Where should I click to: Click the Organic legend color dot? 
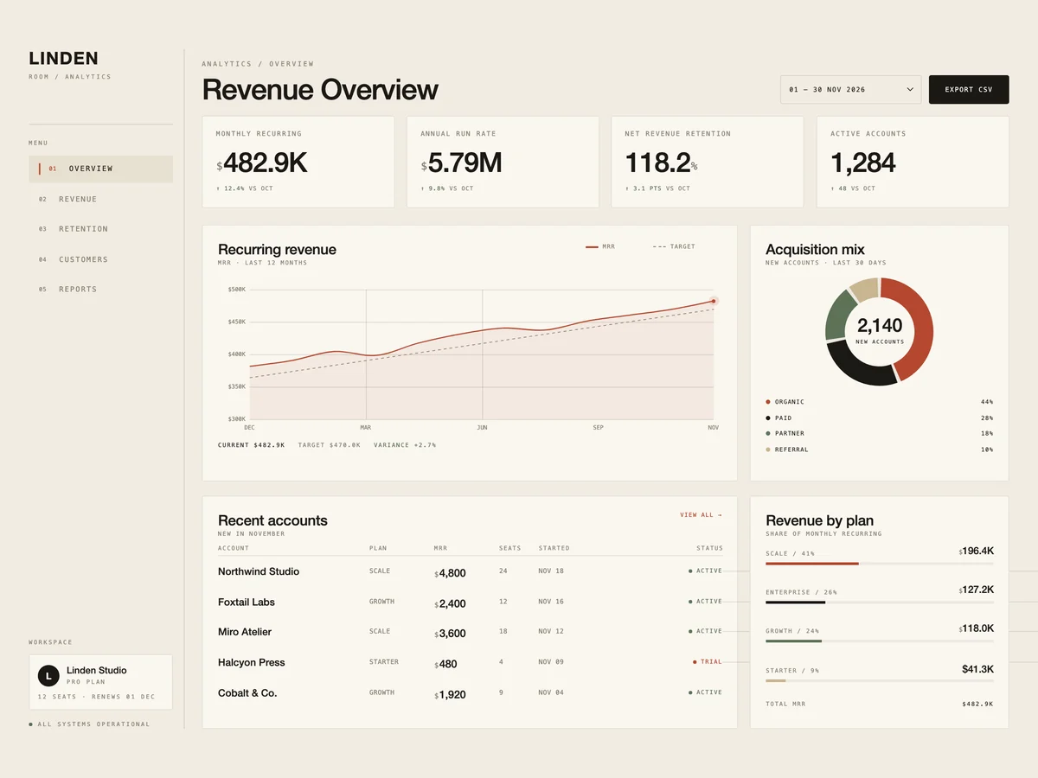click(768, 402)
